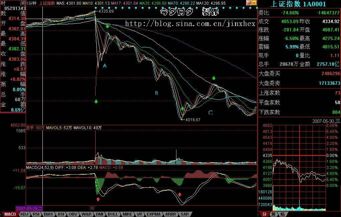Select the 筹 tab under mini chart
Viewport: 341px width, 217px height.
tap(273, 214)
